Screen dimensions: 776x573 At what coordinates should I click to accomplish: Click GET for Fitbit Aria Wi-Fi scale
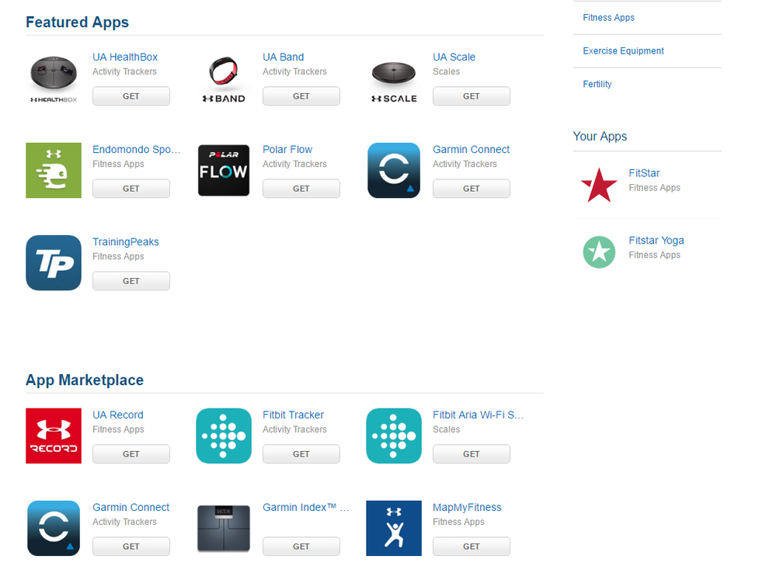(472, 453)
